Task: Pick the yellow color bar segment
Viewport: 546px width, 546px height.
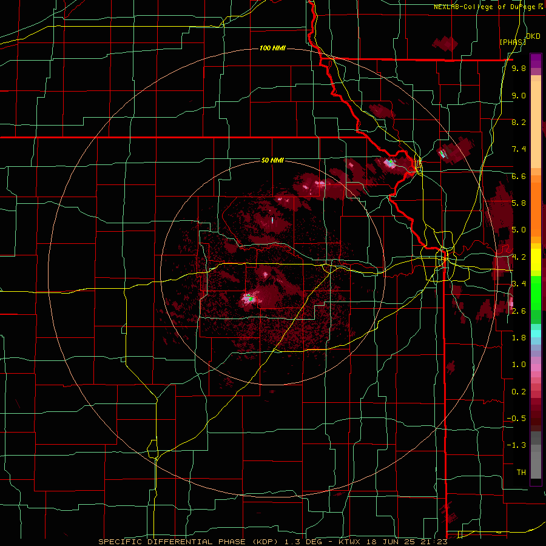Action: click(536, 260)
